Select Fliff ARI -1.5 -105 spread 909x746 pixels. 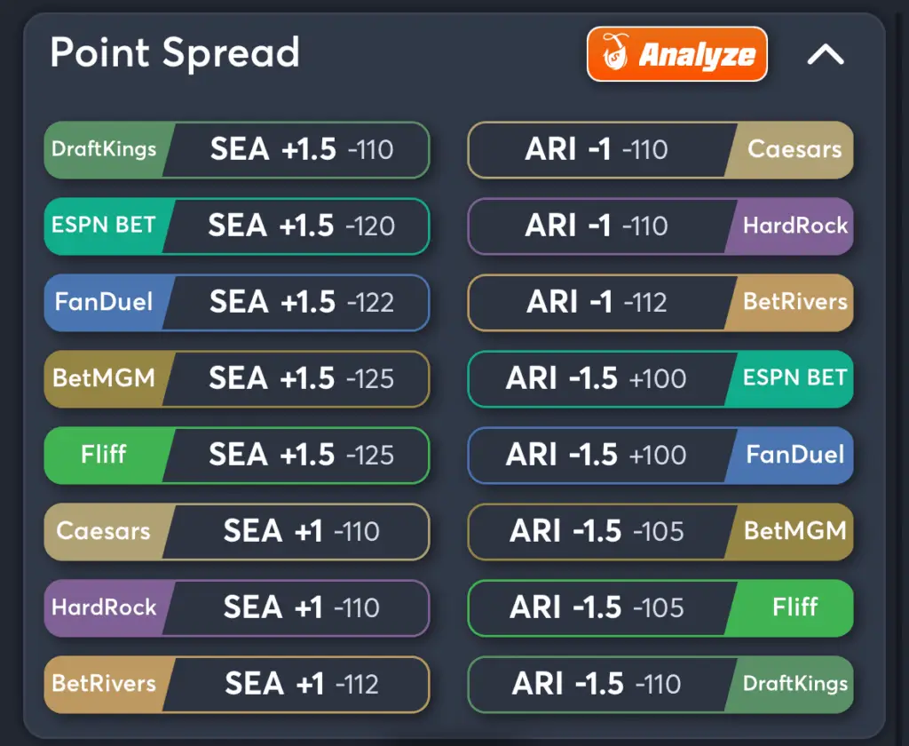pos(660,608)
